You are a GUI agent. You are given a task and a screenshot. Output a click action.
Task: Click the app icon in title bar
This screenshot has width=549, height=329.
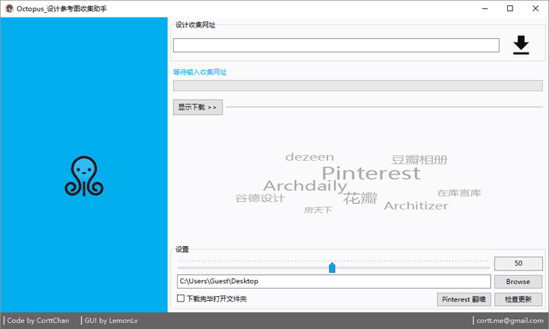[x=9, y=8]
